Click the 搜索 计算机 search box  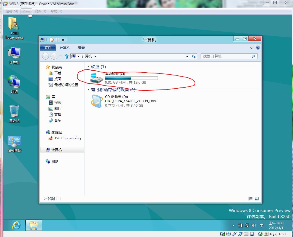225,56
